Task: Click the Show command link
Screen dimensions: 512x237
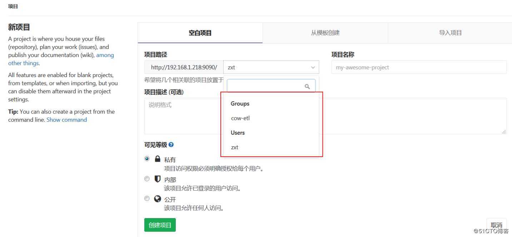Action: pyautogui.click(x=67, y=120)
